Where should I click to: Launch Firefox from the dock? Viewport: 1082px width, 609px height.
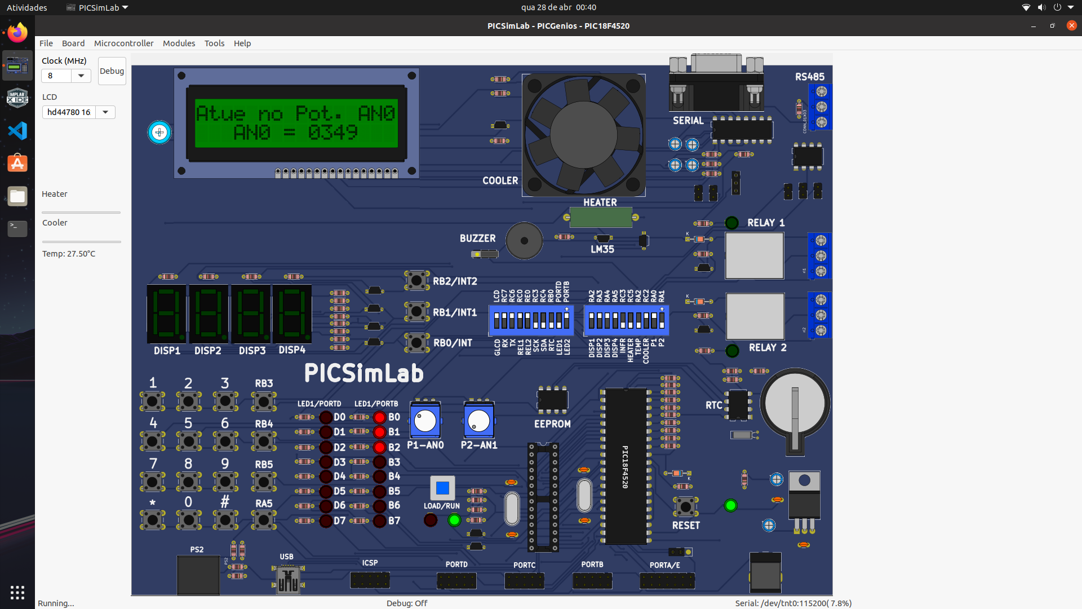[17, 33]
